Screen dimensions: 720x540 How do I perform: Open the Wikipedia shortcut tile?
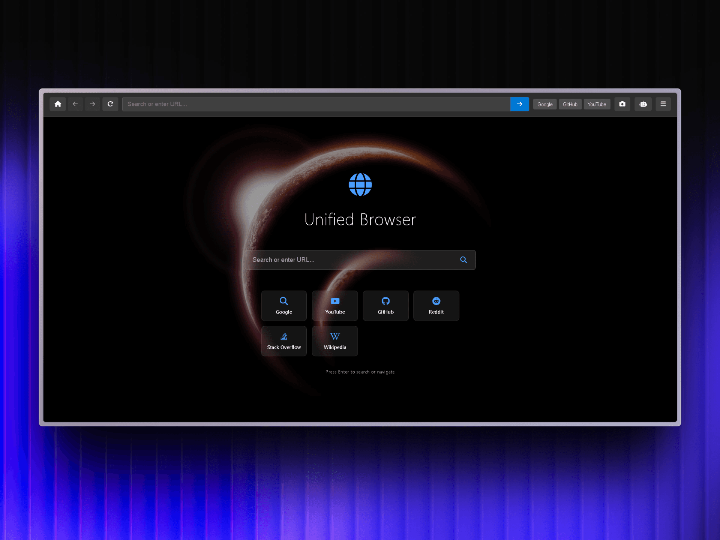pos(335,341)
